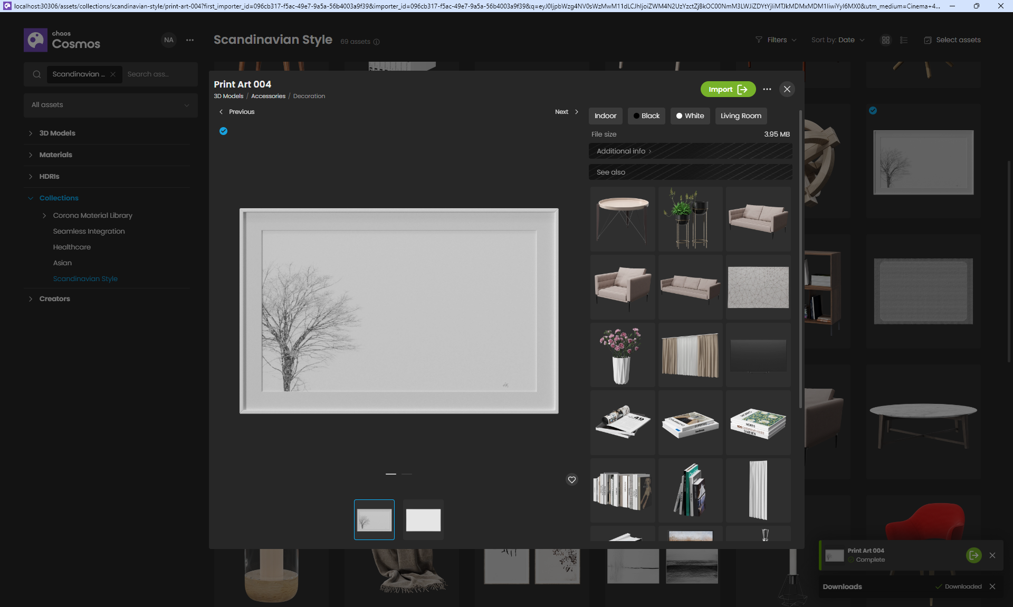Close the Print Art 004 detail panel

tap(787, 89)
